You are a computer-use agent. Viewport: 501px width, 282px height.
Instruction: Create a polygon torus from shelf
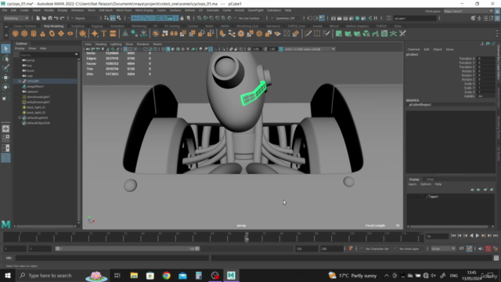[52, 34]
